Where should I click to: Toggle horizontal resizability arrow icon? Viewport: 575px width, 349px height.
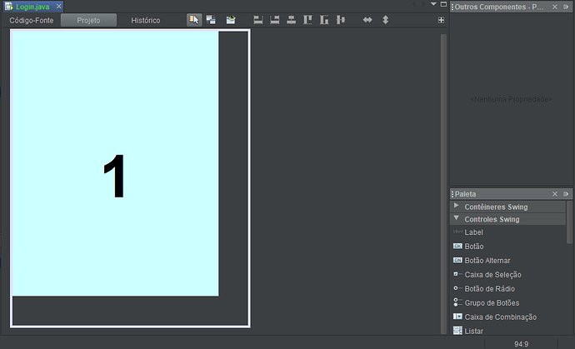tap(367, 20)
